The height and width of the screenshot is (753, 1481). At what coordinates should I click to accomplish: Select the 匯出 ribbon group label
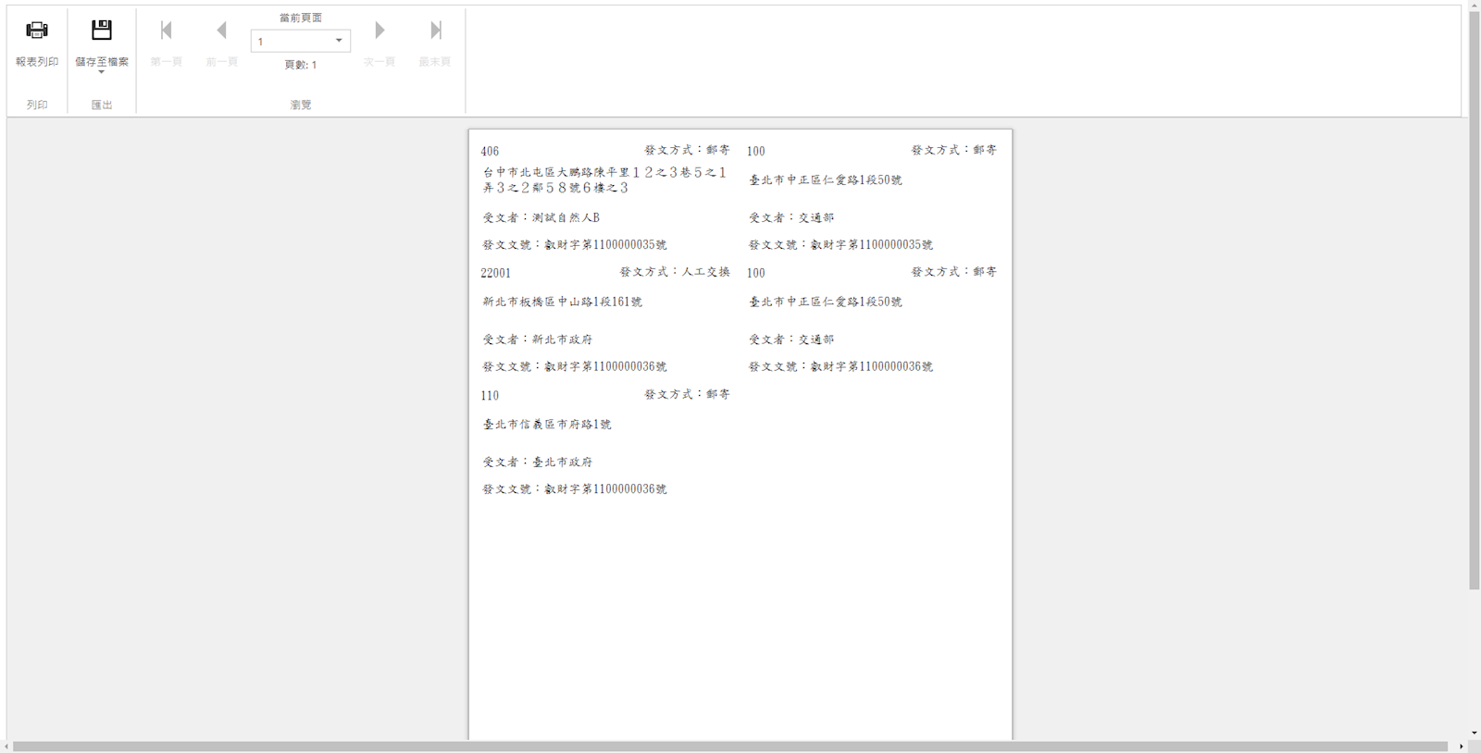tap(102, 105)
